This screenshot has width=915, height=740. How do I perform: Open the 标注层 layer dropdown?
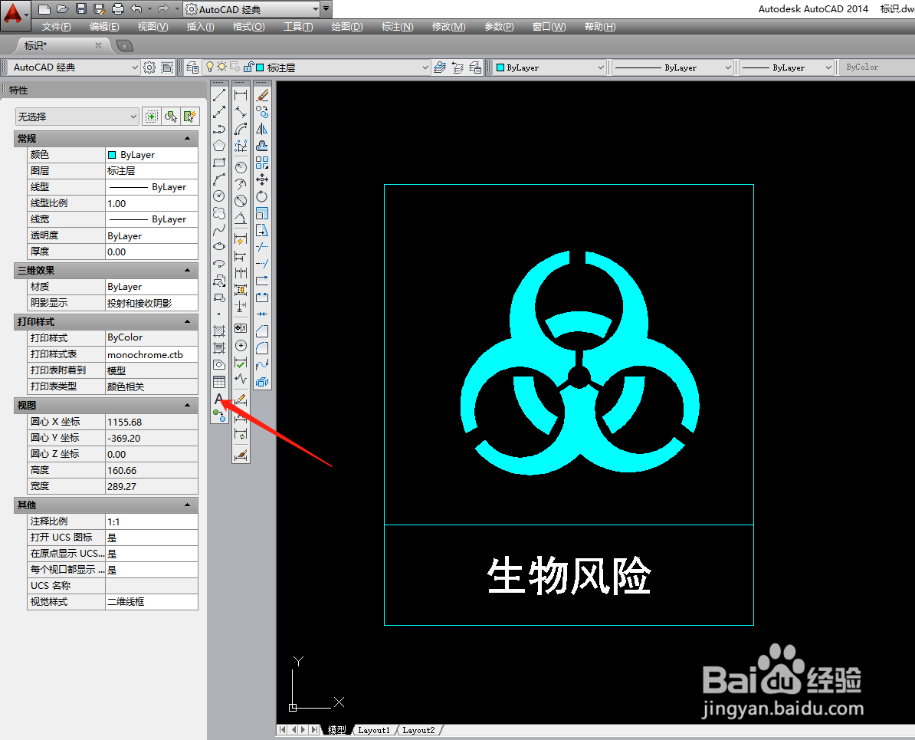425,67
